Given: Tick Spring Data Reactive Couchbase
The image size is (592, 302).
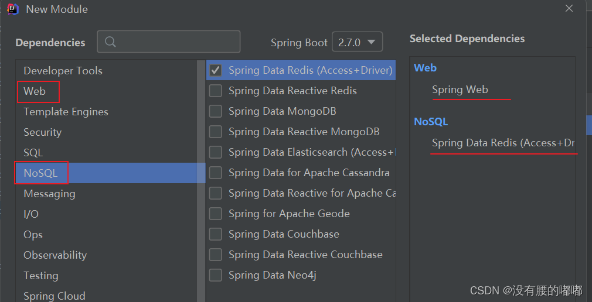Looking at the screenshot, I should tap(216, 255).
